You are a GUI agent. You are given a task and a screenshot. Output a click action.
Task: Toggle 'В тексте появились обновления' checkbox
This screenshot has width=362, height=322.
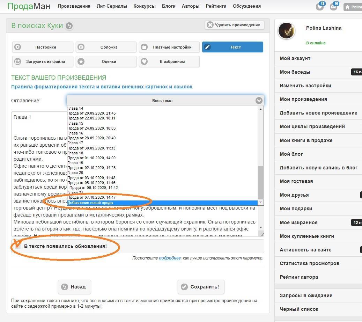17,246
